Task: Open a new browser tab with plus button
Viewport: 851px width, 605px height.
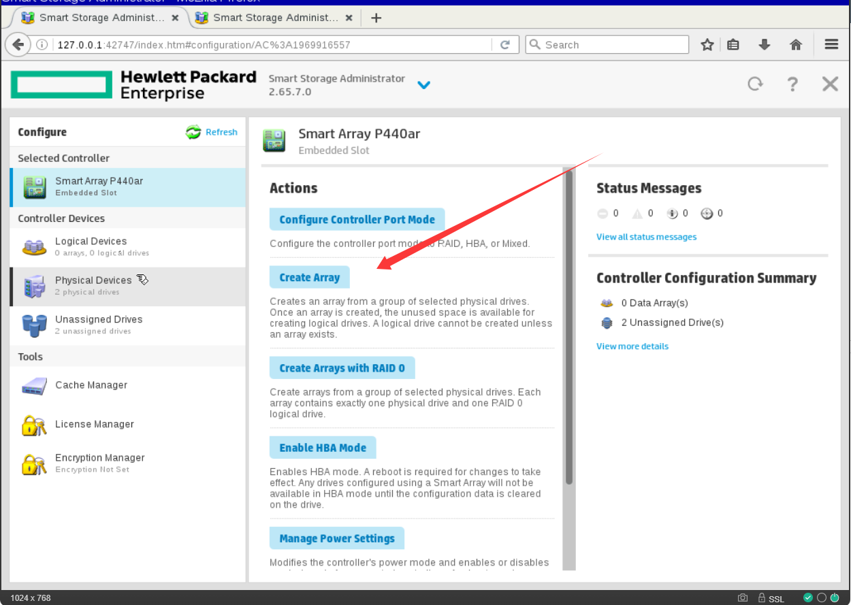Action: [376, 18]
